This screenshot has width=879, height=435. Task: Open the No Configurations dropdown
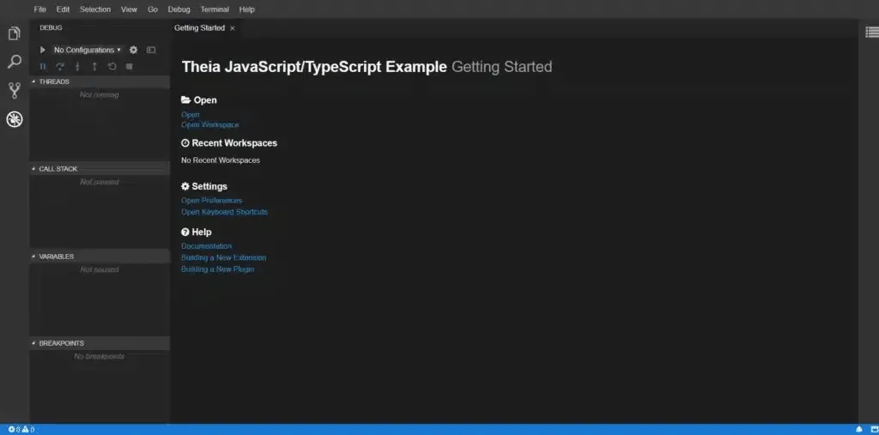88,50
